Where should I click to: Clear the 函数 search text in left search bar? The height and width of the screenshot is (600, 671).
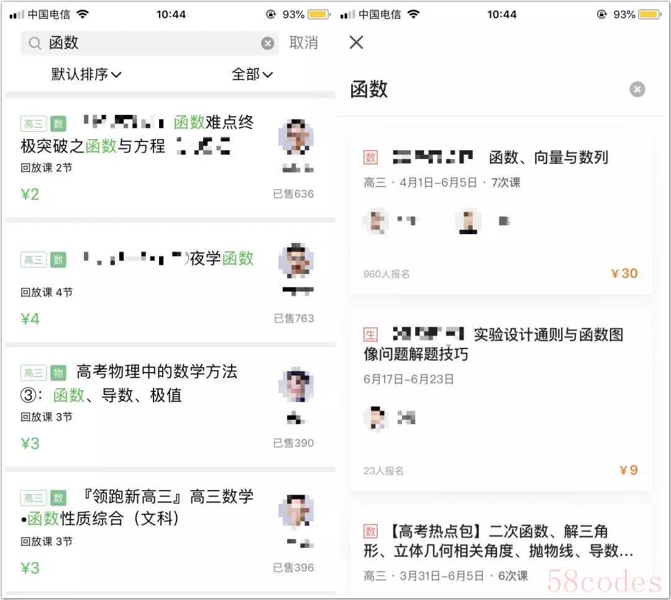267,43
